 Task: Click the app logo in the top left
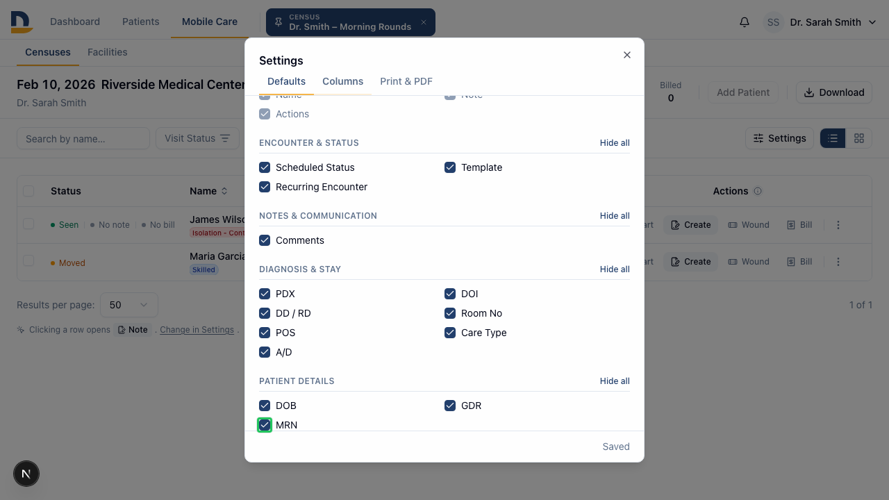point(22,22)
